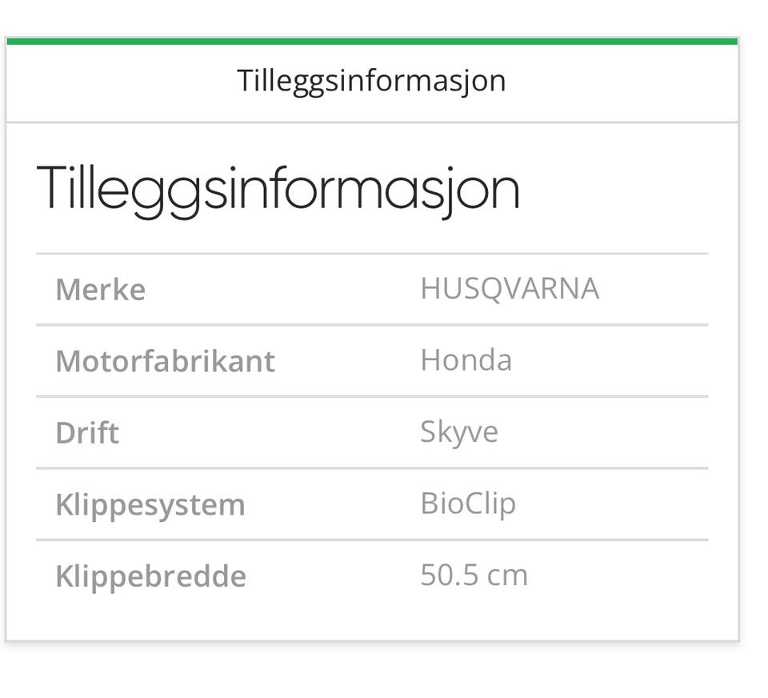Select the Merke row label
The width and height of the screenshot is (768, 698).
point(101,290)
